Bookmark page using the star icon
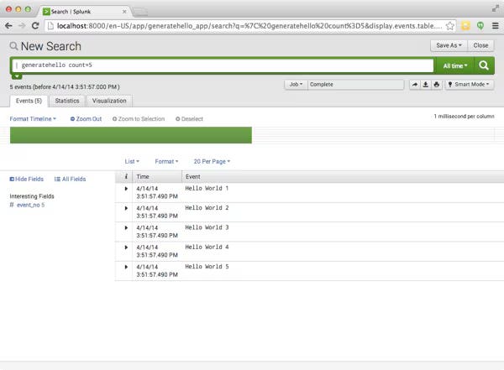The width and height of the screenshot is (504, 370). pyautogui.click(x=451, y=26)
